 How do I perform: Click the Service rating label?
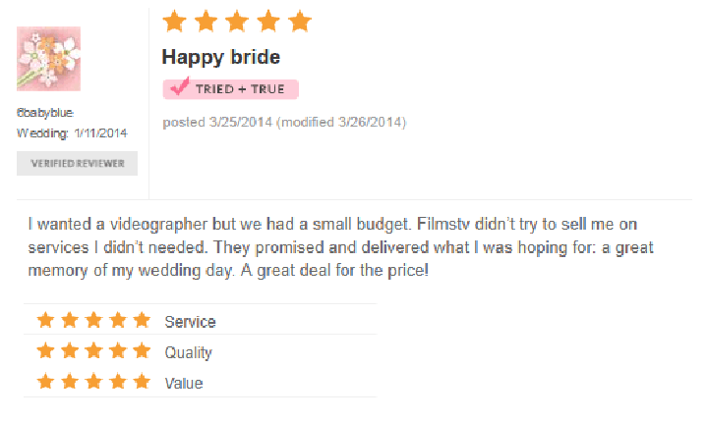tap(190, 322)
